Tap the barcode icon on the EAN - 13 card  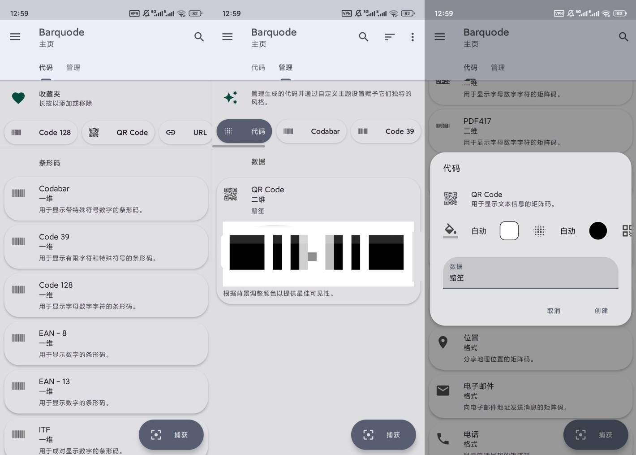point(18,386)
